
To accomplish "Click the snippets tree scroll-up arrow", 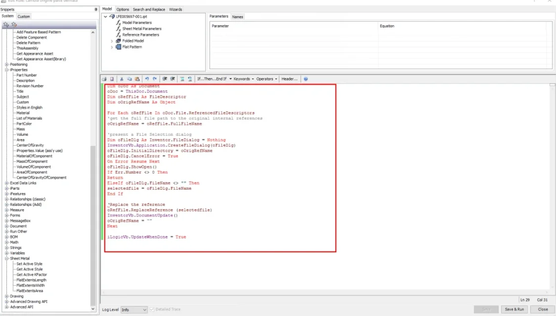I will [x=93, y=32].
